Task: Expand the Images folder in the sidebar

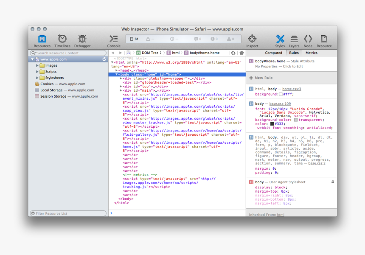Action: (38, 65)
